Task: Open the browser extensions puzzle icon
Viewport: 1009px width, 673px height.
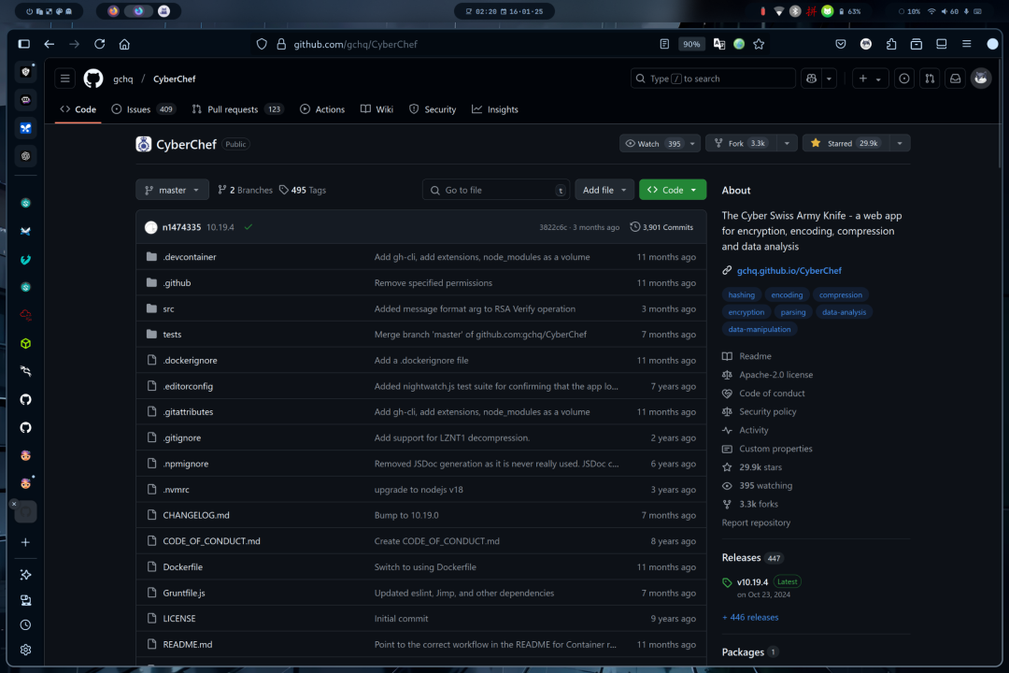Action: (891, 44)
